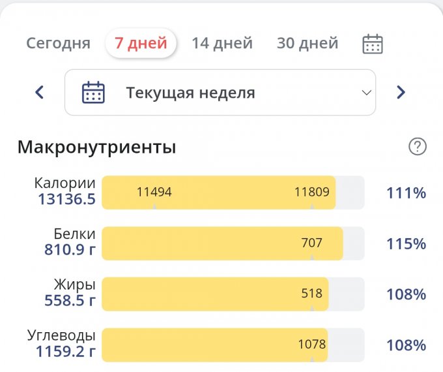Click the Белки progress bar
Screen dimensions: 443x372
coord(233,243)
